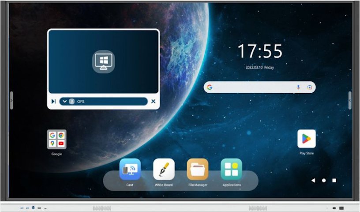Skip to next input source
The height and width of the screenshot is (212, 360).
point(53,102)
